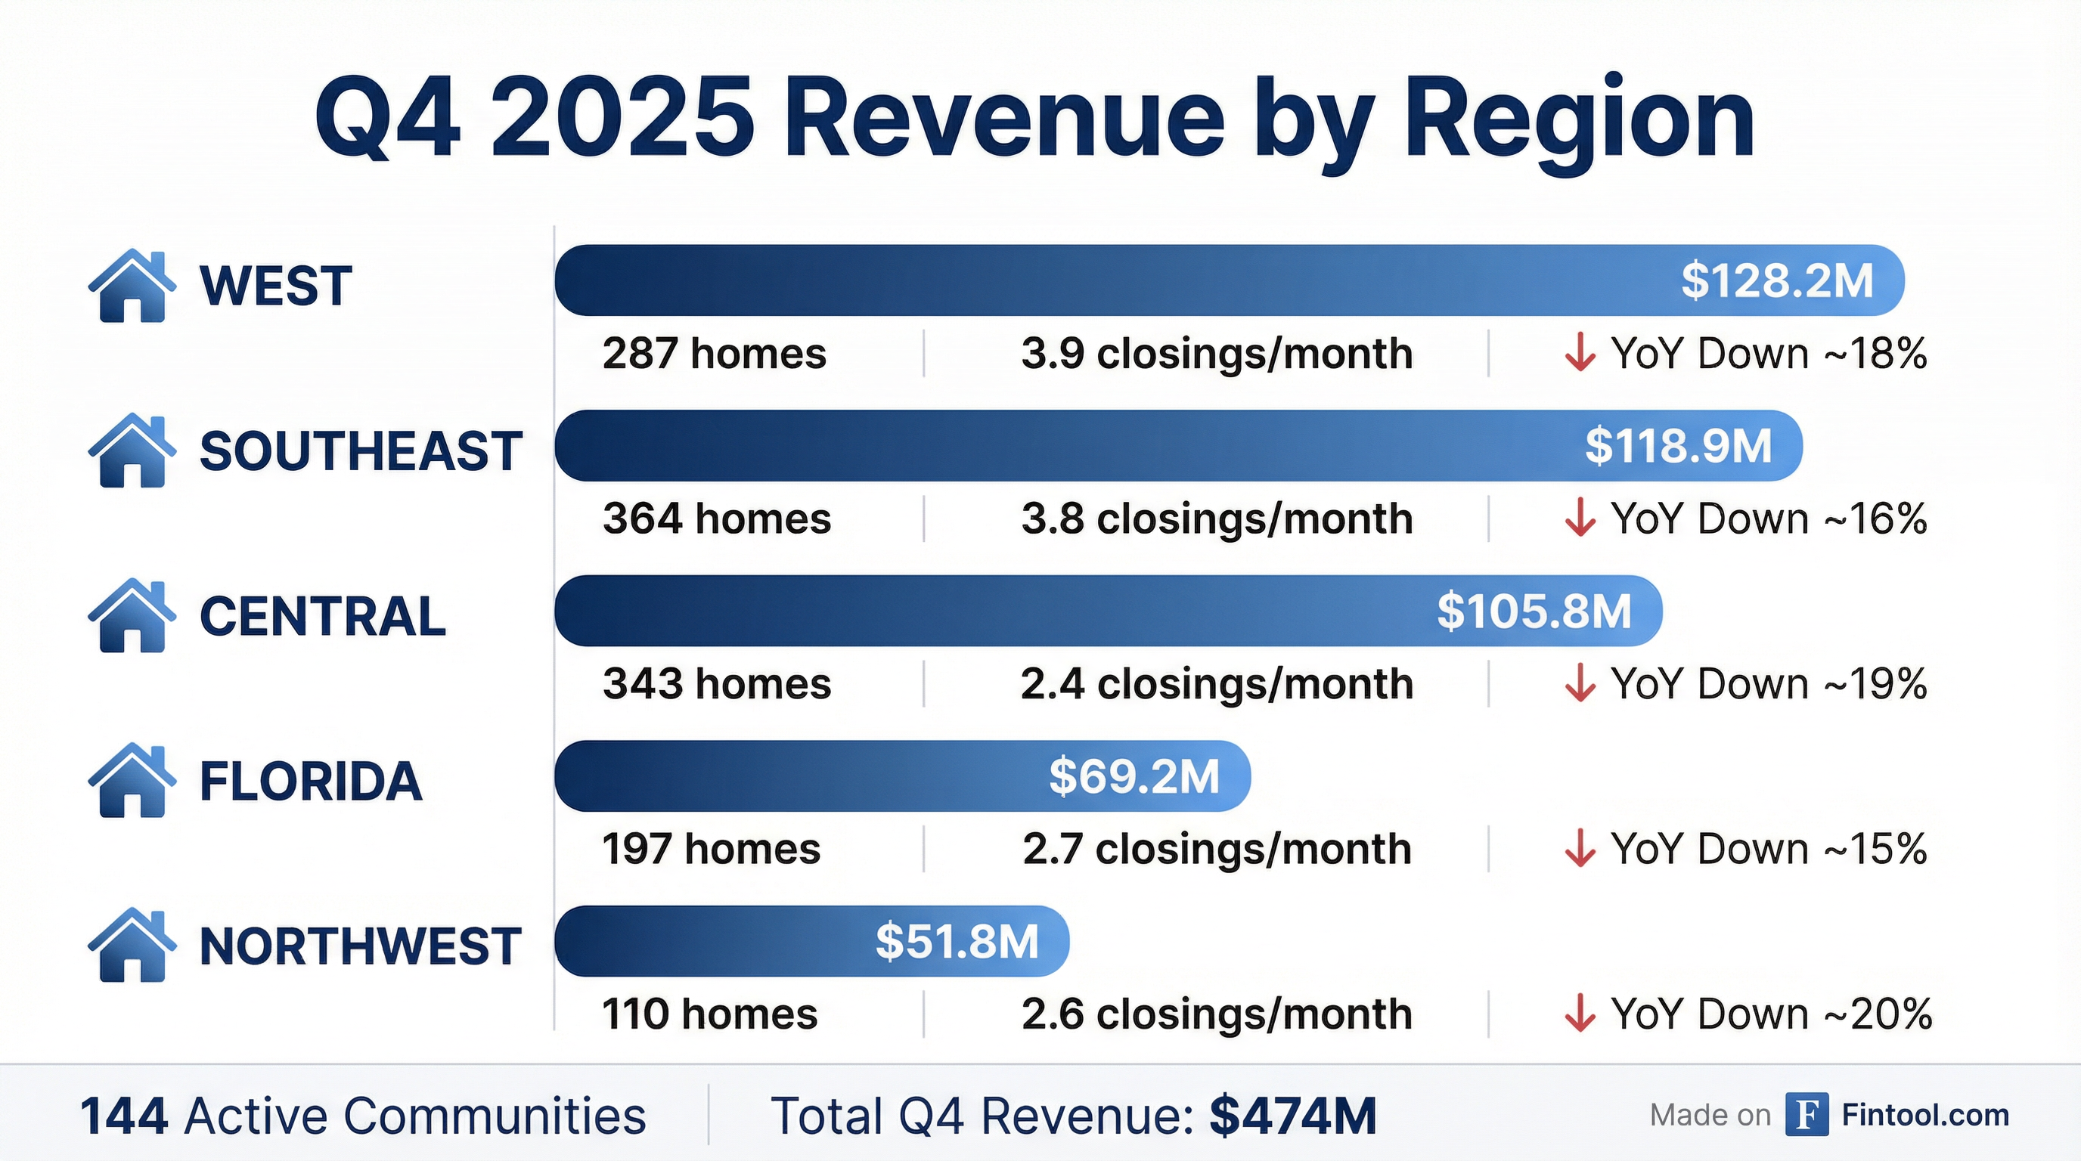2081x1161 pixels.
Task: Click the red down arrow next to ~18%
Action: [x=1580, y=354]
